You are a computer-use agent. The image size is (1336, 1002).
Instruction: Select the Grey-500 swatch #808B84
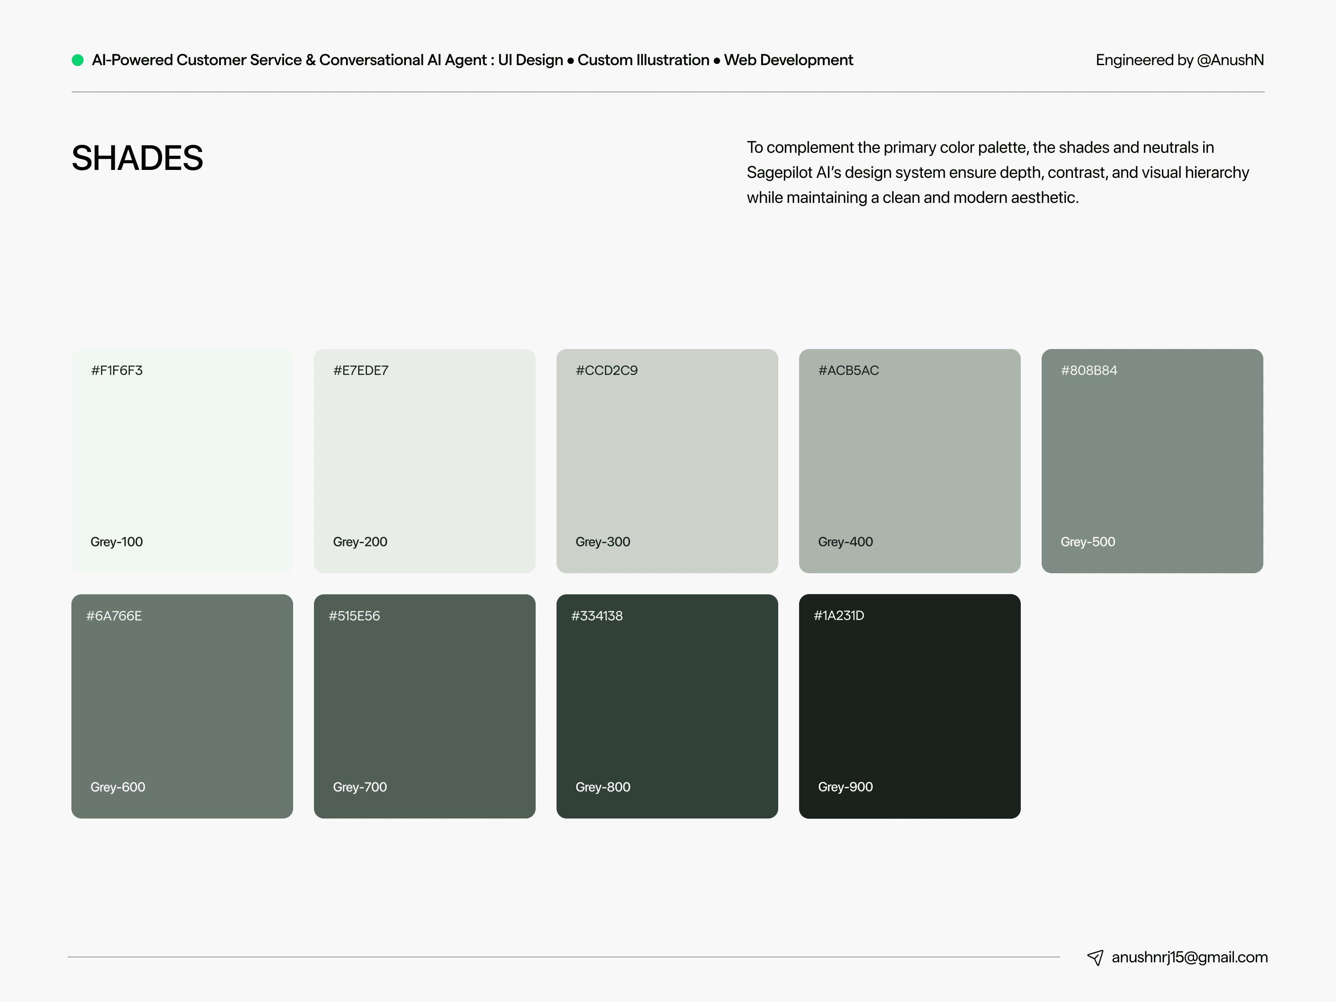pos(1152,461)
